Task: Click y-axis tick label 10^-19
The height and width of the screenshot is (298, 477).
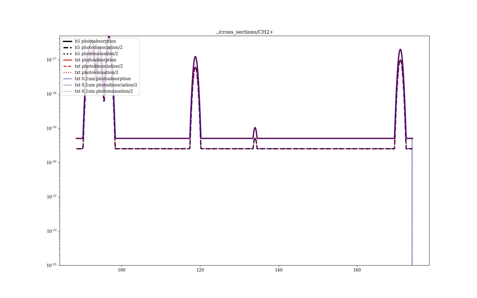Action: tap(51, 128)
